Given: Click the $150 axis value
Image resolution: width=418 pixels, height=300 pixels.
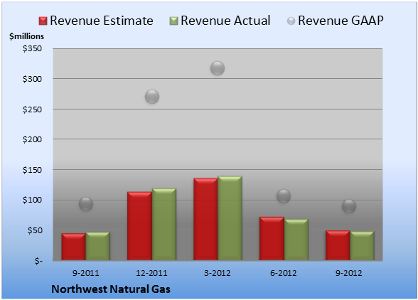Looking at the screenshot, I should pos(32,170).
